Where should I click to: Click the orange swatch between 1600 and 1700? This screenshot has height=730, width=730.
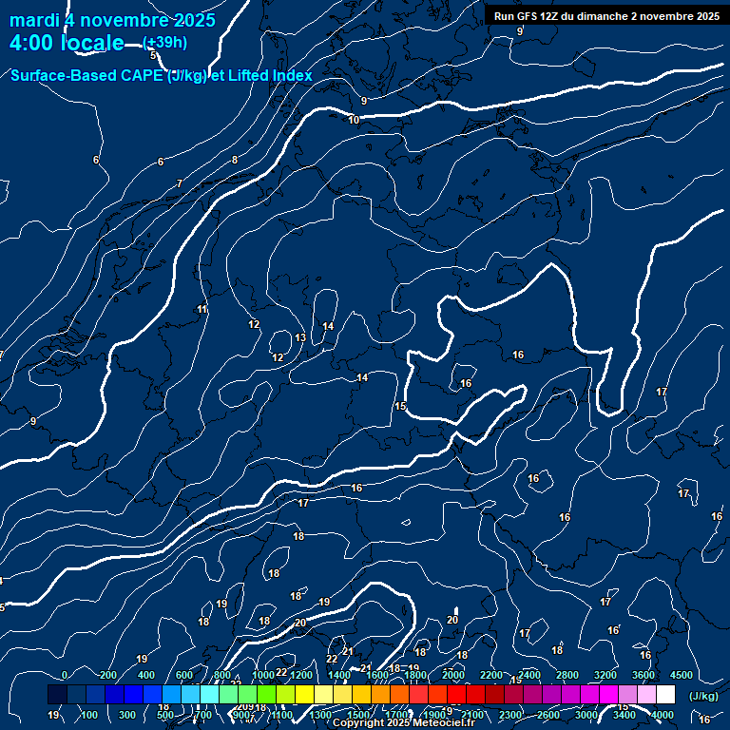[380, 694]
